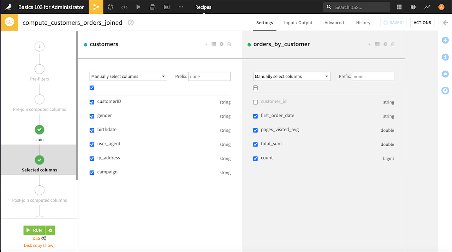Click the help question mark icon

pos(413,7)
